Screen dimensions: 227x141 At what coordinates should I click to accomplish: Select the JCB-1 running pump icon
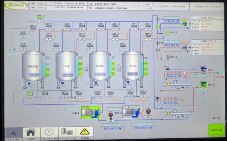point(91,113)
